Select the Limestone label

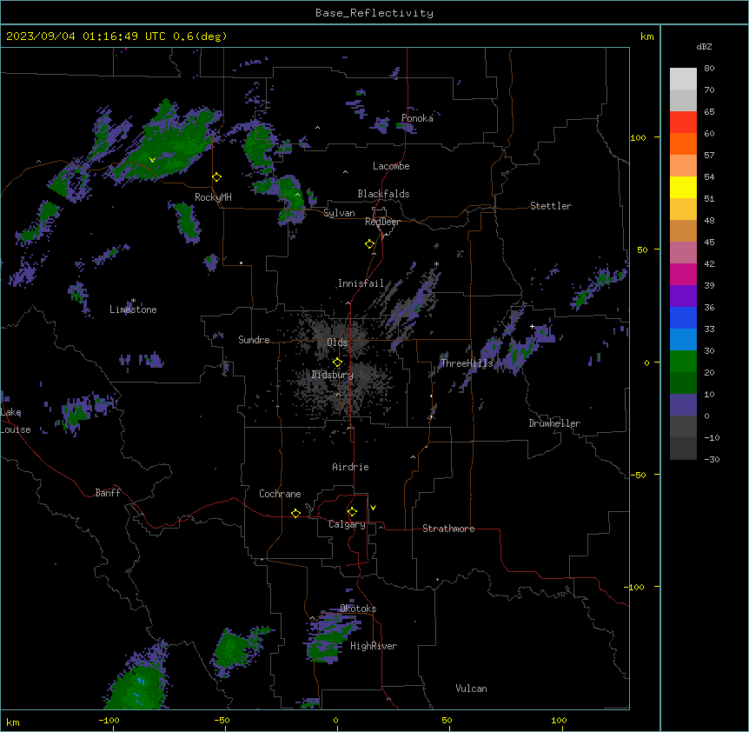tap(133, 309)
